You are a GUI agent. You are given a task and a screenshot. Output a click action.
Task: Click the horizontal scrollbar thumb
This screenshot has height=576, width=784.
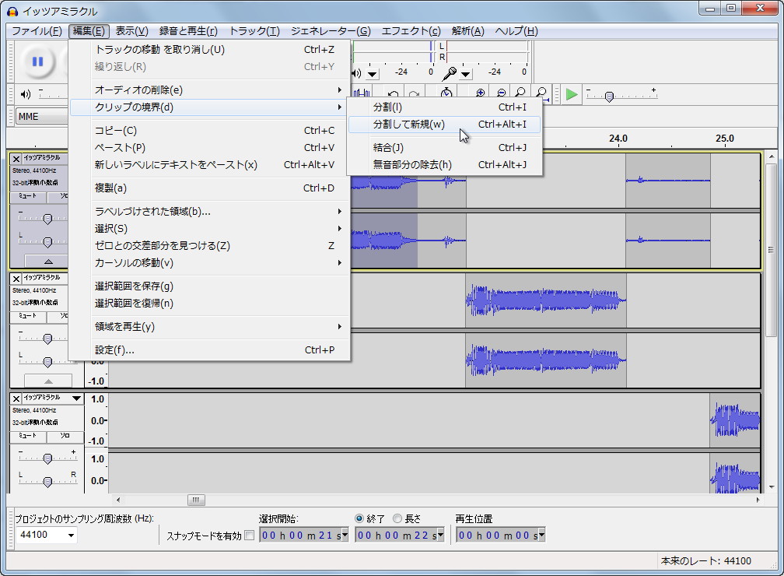point(196,500)
